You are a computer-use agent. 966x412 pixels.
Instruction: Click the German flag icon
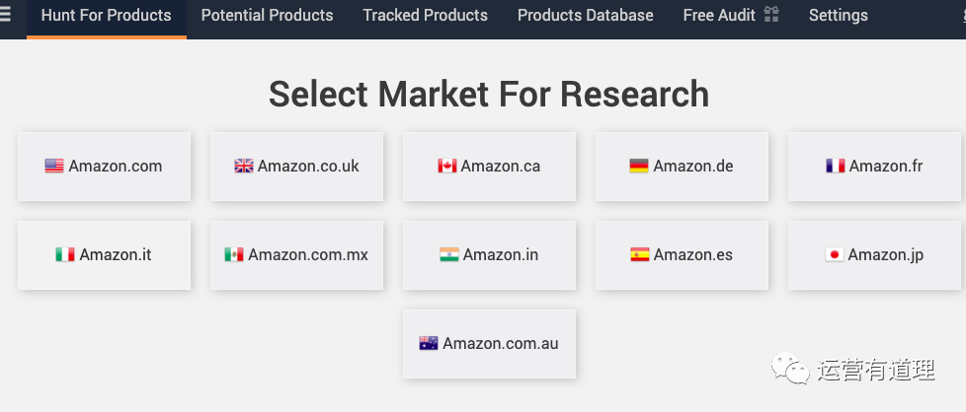point(639,167)
